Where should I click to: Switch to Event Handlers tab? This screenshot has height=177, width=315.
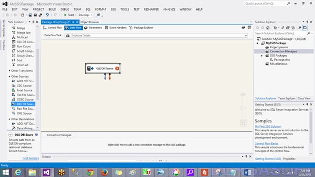(x=116, y=28)
